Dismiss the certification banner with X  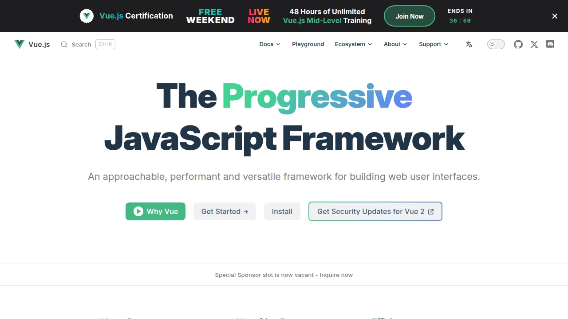click(x=555, y=16)
